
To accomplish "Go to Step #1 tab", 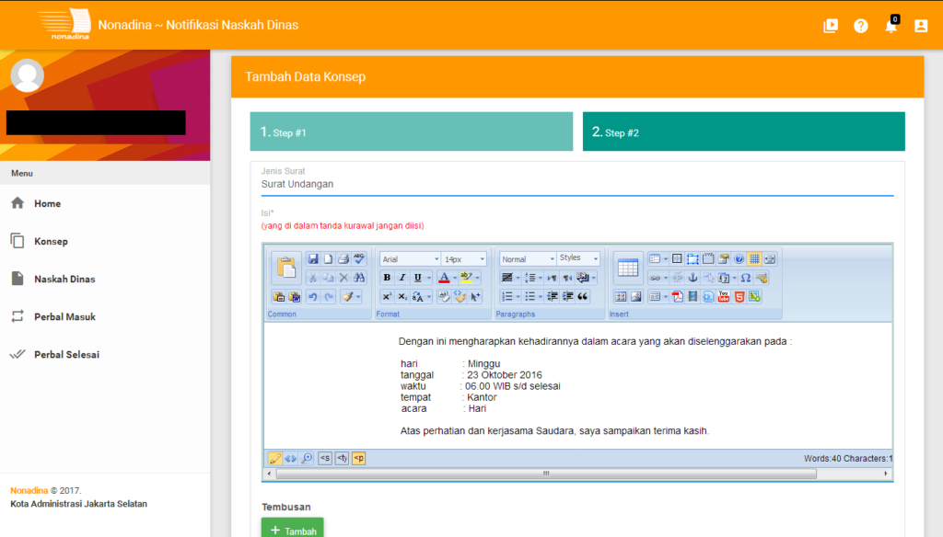I will [x=412, y=131].
